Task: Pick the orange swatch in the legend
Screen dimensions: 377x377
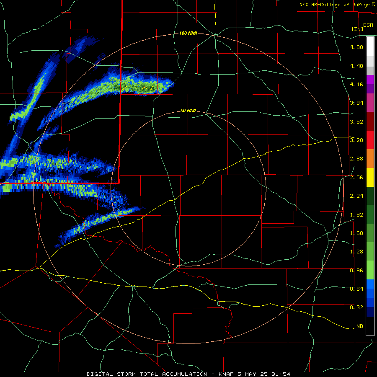Action: pyautogui.click(x=370, y=159)
